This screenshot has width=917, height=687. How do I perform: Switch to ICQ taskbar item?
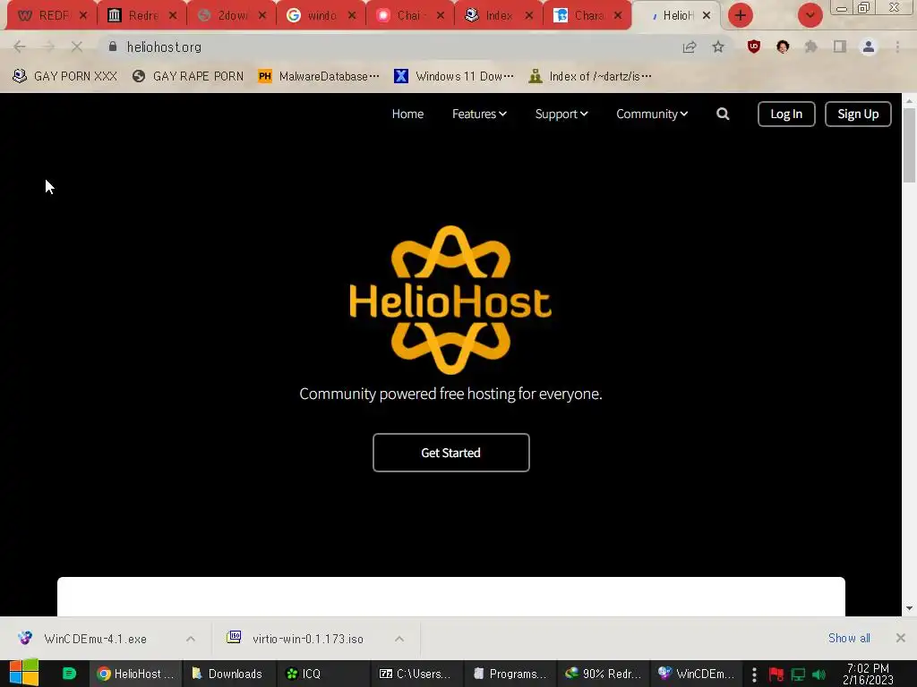click(x=321, y=674)
